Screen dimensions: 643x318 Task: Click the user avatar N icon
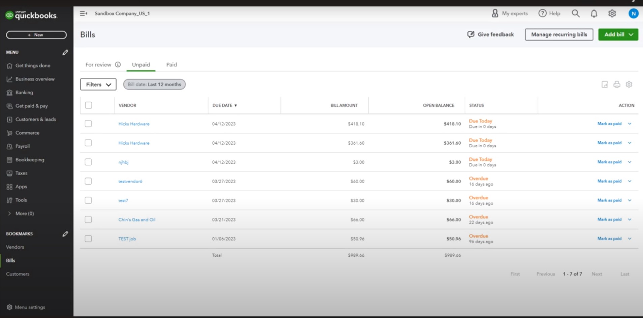coord(633,13)
